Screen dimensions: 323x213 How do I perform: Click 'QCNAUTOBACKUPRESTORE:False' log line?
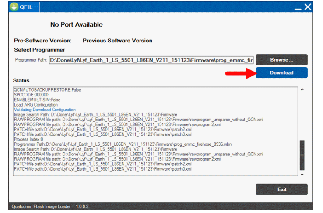pos(47,90)
